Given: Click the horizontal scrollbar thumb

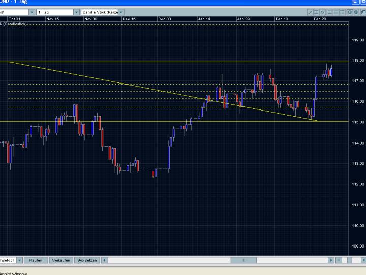Looking at the screenshot, I should pyautogui.click(x=244, y=260).
